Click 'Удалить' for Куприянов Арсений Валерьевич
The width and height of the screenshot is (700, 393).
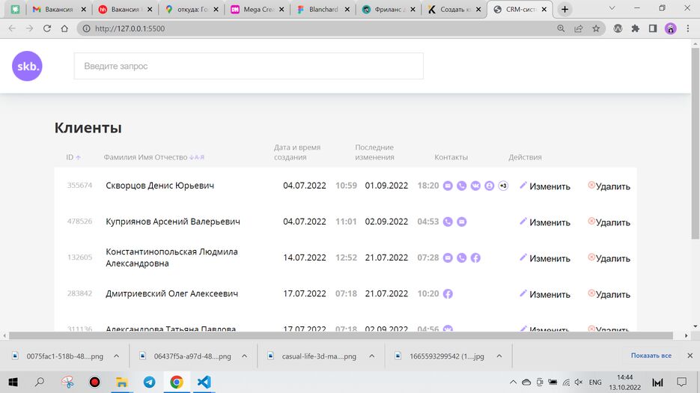tap(609, 222)
